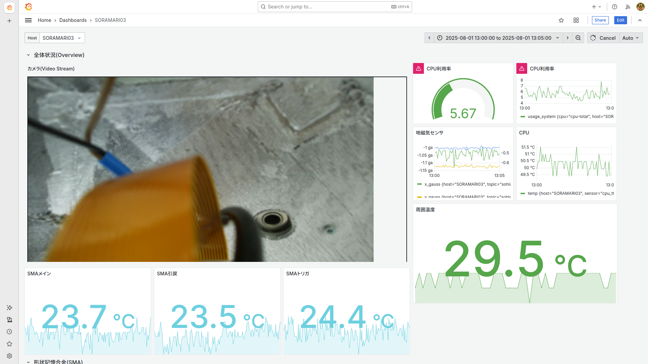Open the dashboard panels grid icon

click(x=576, y=20)
